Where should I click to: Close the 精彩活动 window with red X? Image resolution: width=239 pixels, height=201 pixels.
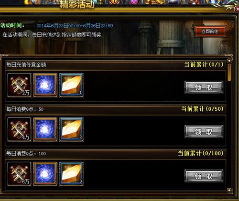coord(237,9)
